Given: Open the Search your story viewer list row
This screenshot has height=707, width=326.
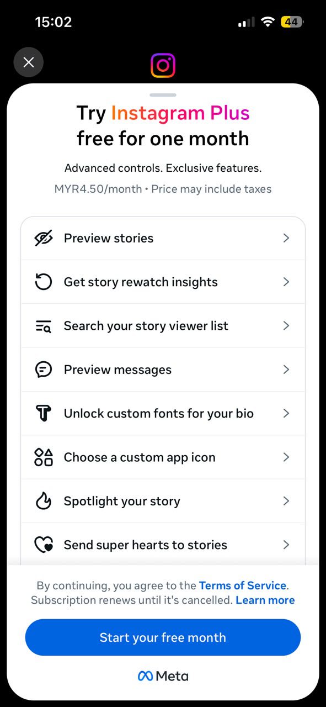Looking at the screenshot, I should coord(163,326).
